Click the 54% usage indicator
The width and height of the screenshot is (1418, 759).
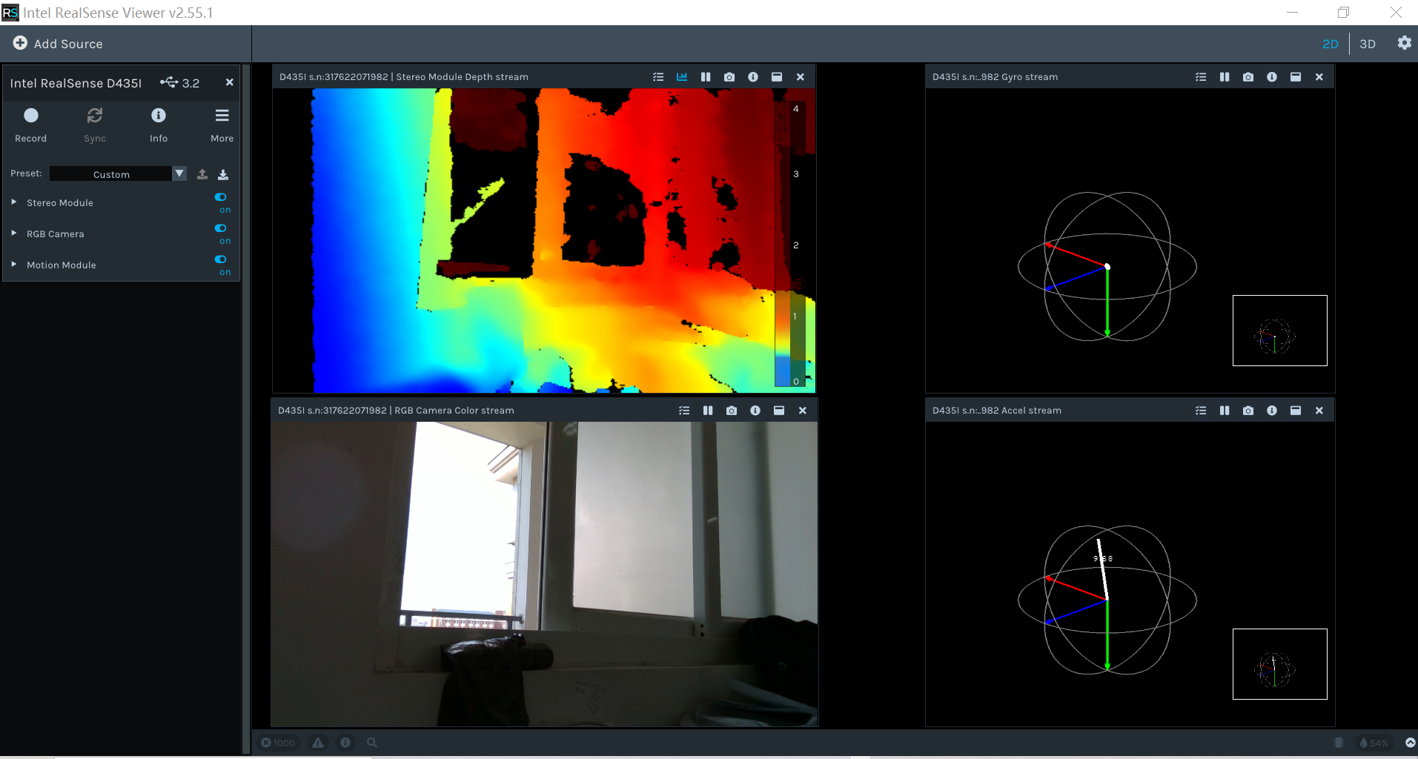point(1374,743)
